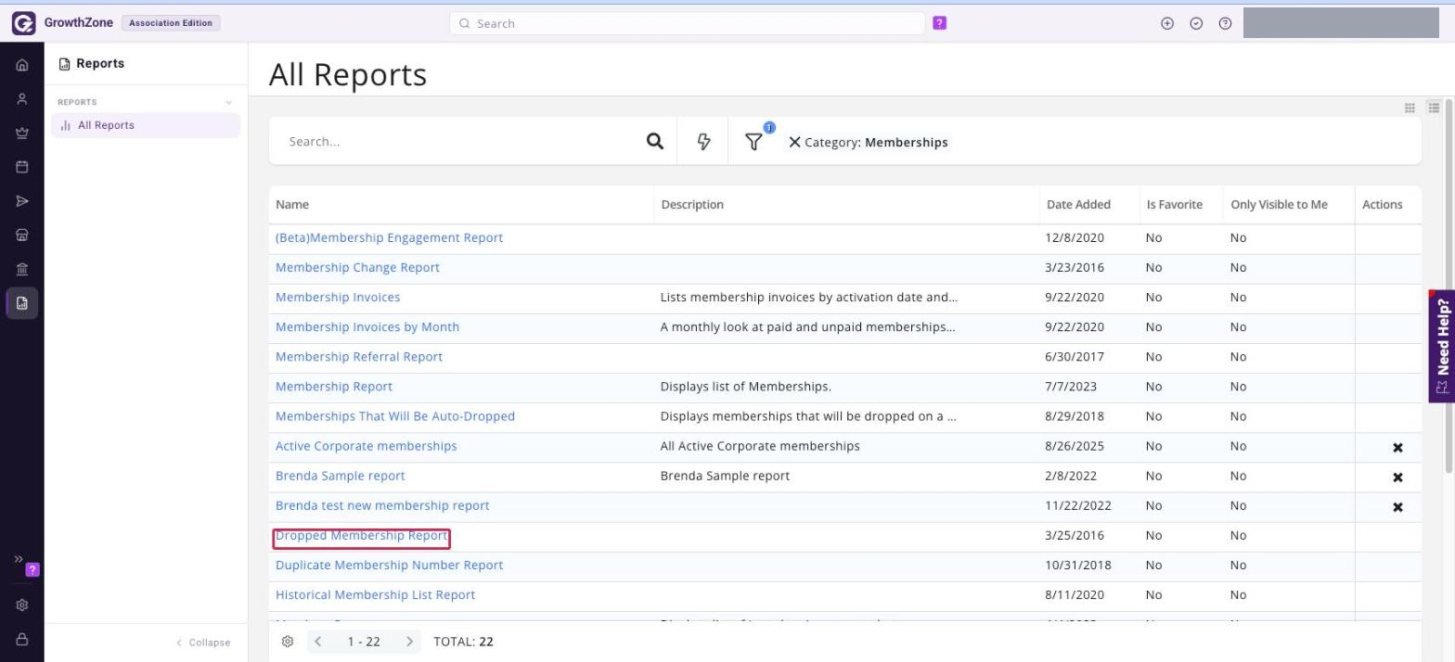Delete the Brenda Sample report using X
Screen dimensions: 1455x662
tap(1397, 477)
